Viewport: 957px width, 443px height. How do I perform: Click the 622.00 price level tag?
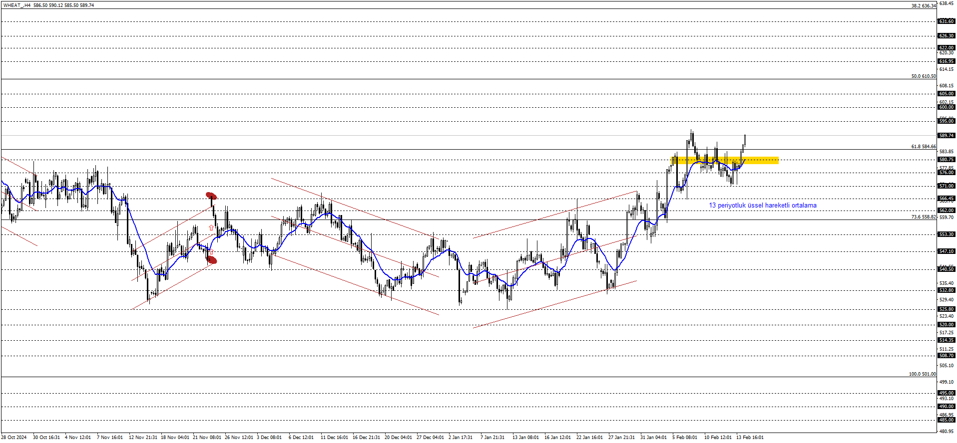[947, 48]
